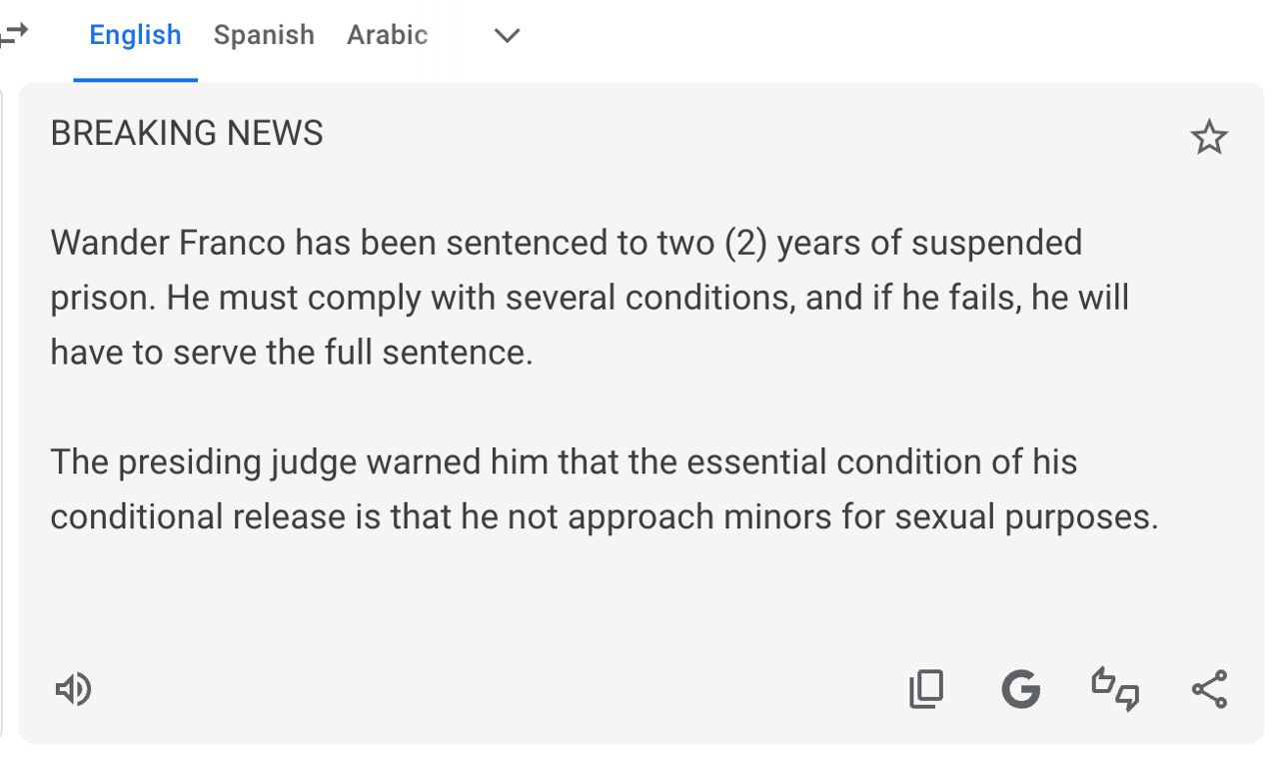1279x760 pixels.
Task: Select the English language link
Action: click(134, 35)
